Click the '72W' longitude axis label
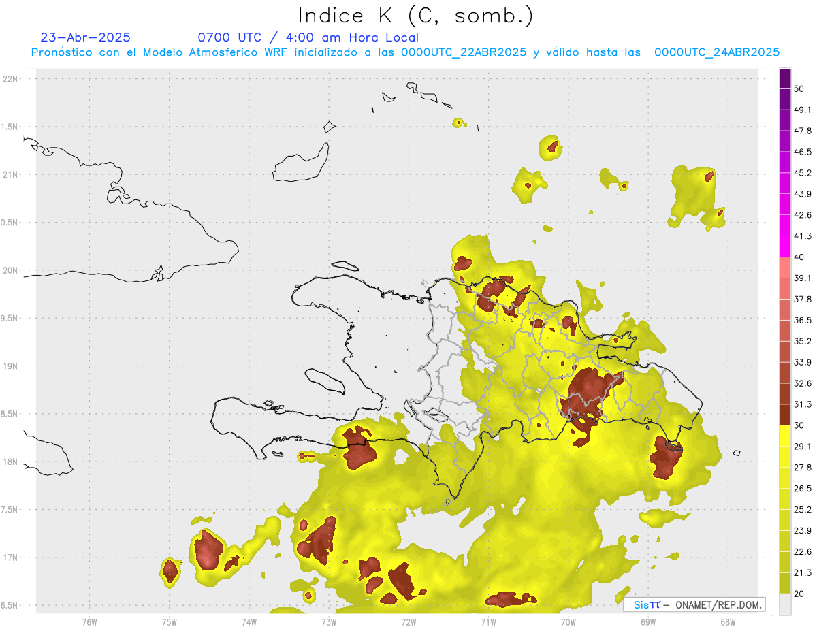The height and width of the screenshot is (631, 817). pos(408,621)
